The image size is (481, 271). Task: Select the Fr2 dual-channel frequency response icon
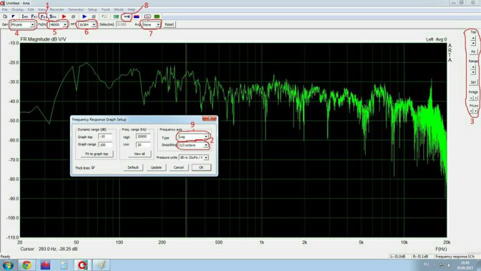(34, 17)
